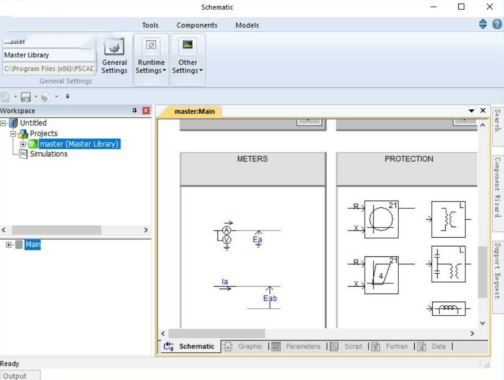Select the Simulations tree item
Image resolution: width=504 pixels, height=380 pixels.
point(49,154)
